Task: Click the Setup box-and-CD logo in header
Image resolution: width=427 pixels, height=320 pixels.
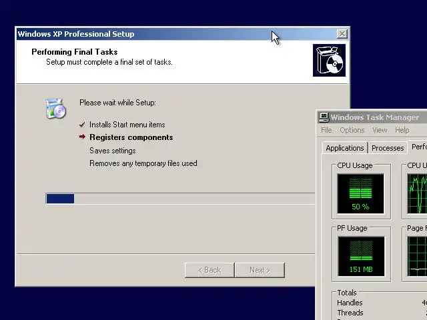Action: pyautogui.click(x=329, y=60)
